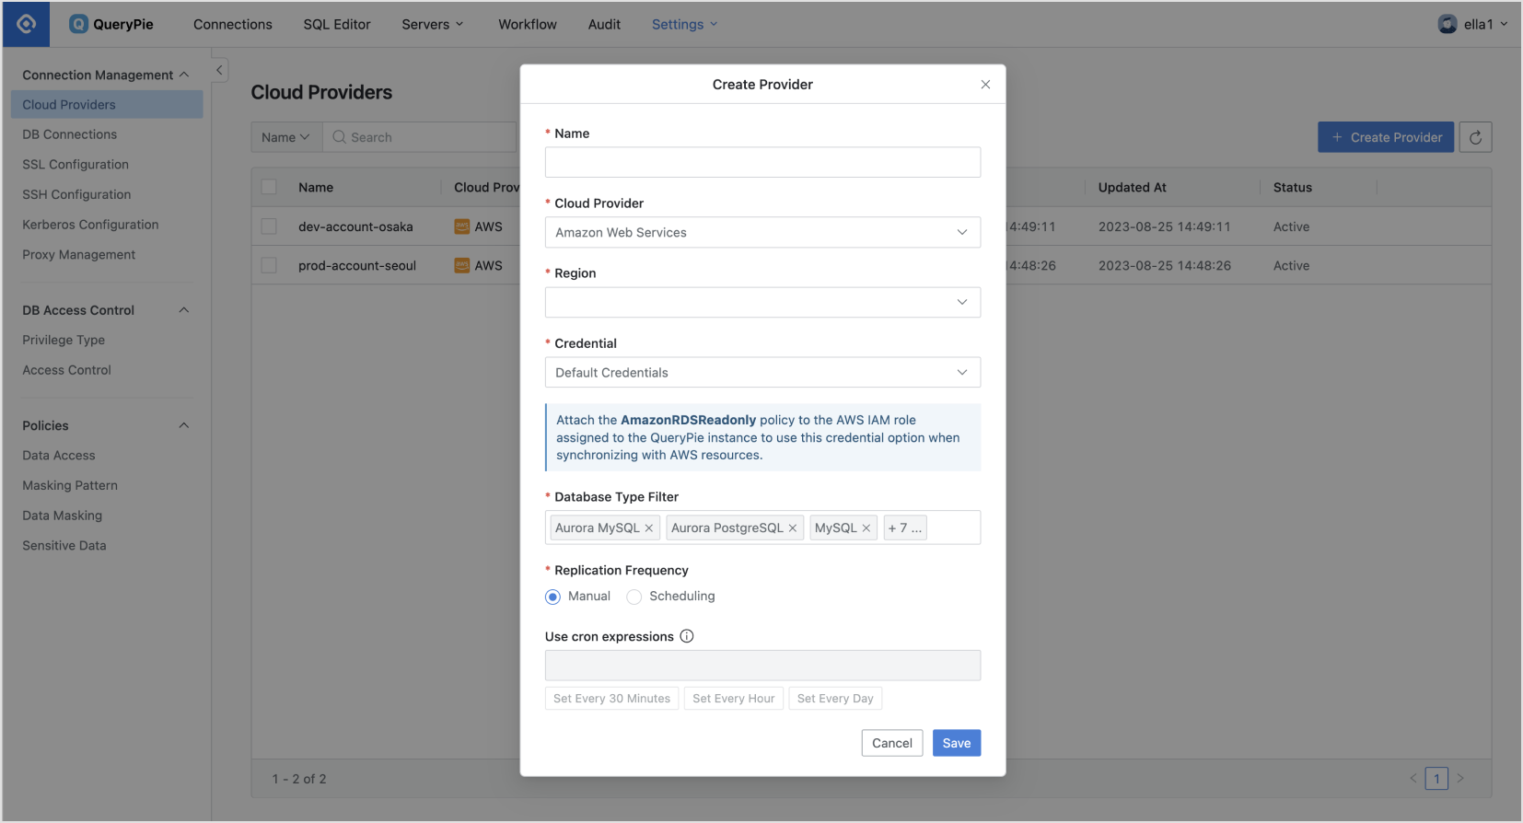Screen dimensions: 1523x823
Task: Open the Region dropdown
Action: pyautogui.click(x=762, y=302)
